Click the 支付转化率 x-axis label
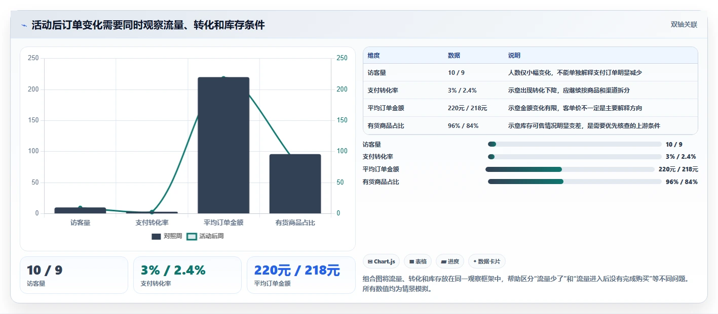The image size is (718, 314). pyautogui.click(x=152, y=222)
